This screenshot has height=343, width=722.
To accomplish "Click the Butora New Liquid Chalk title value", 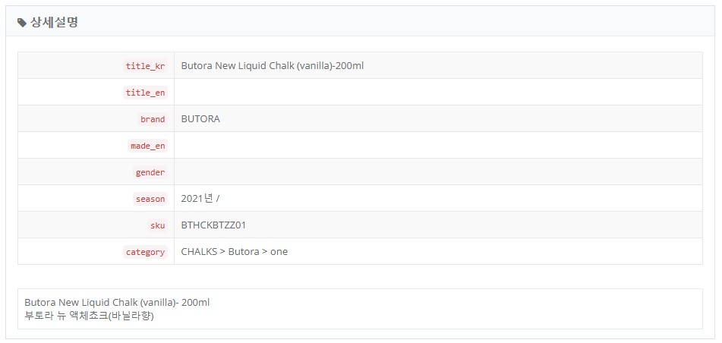I will click(x=272, y=66).
